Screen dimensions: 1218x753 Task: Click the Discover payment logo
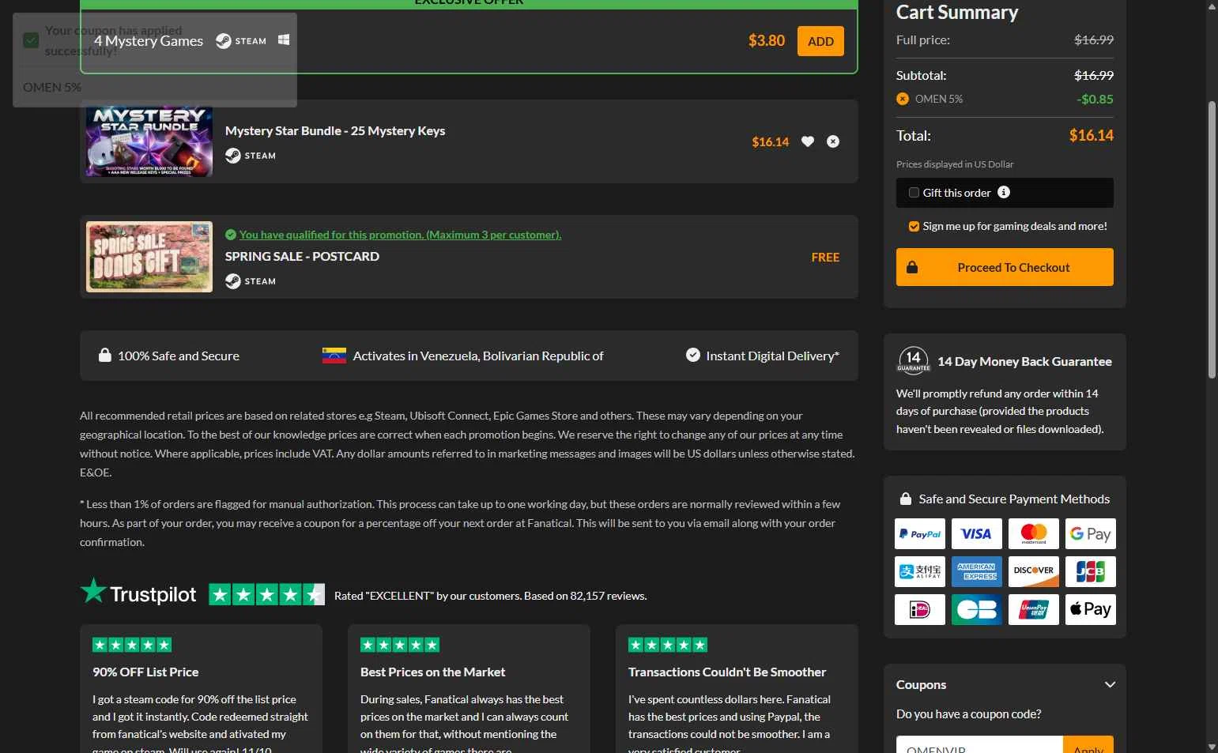click(1034, 571)
